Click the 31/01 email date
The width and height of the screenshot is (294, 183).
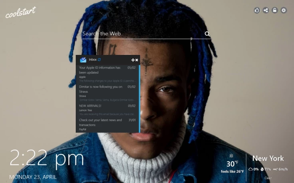132,120
